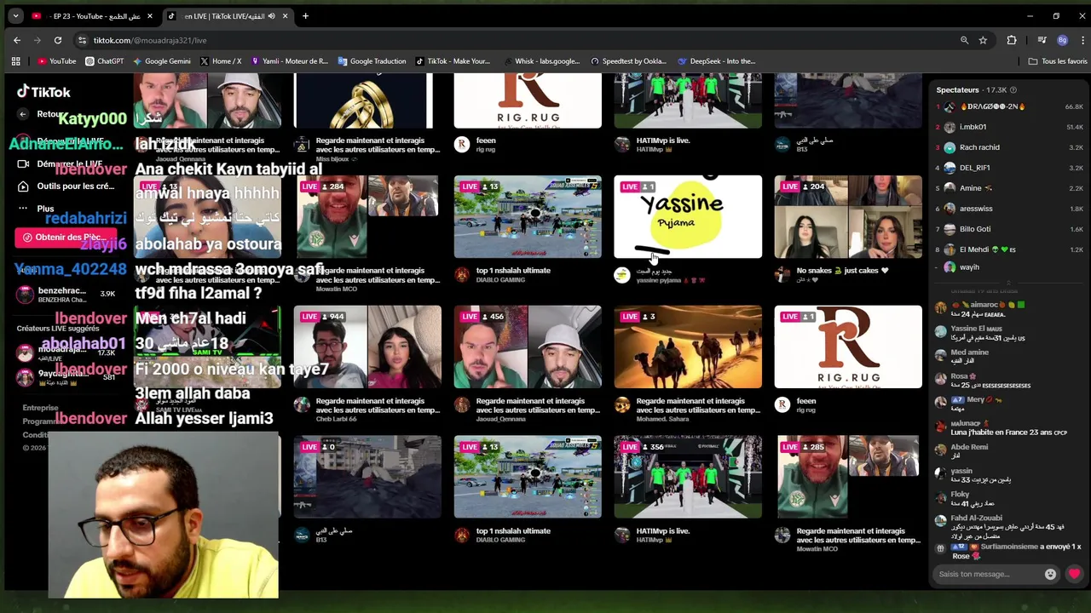Image resolution: width=1091 pixels, height=613 pixels.
Task: Select viewer DEL_RIF1 in the ranking
Action: coord(1010,168)
